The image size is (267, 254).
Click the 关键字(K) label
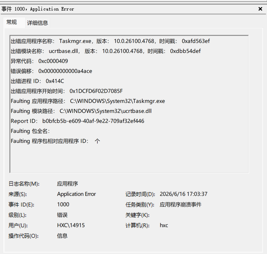tap(138, 215)
